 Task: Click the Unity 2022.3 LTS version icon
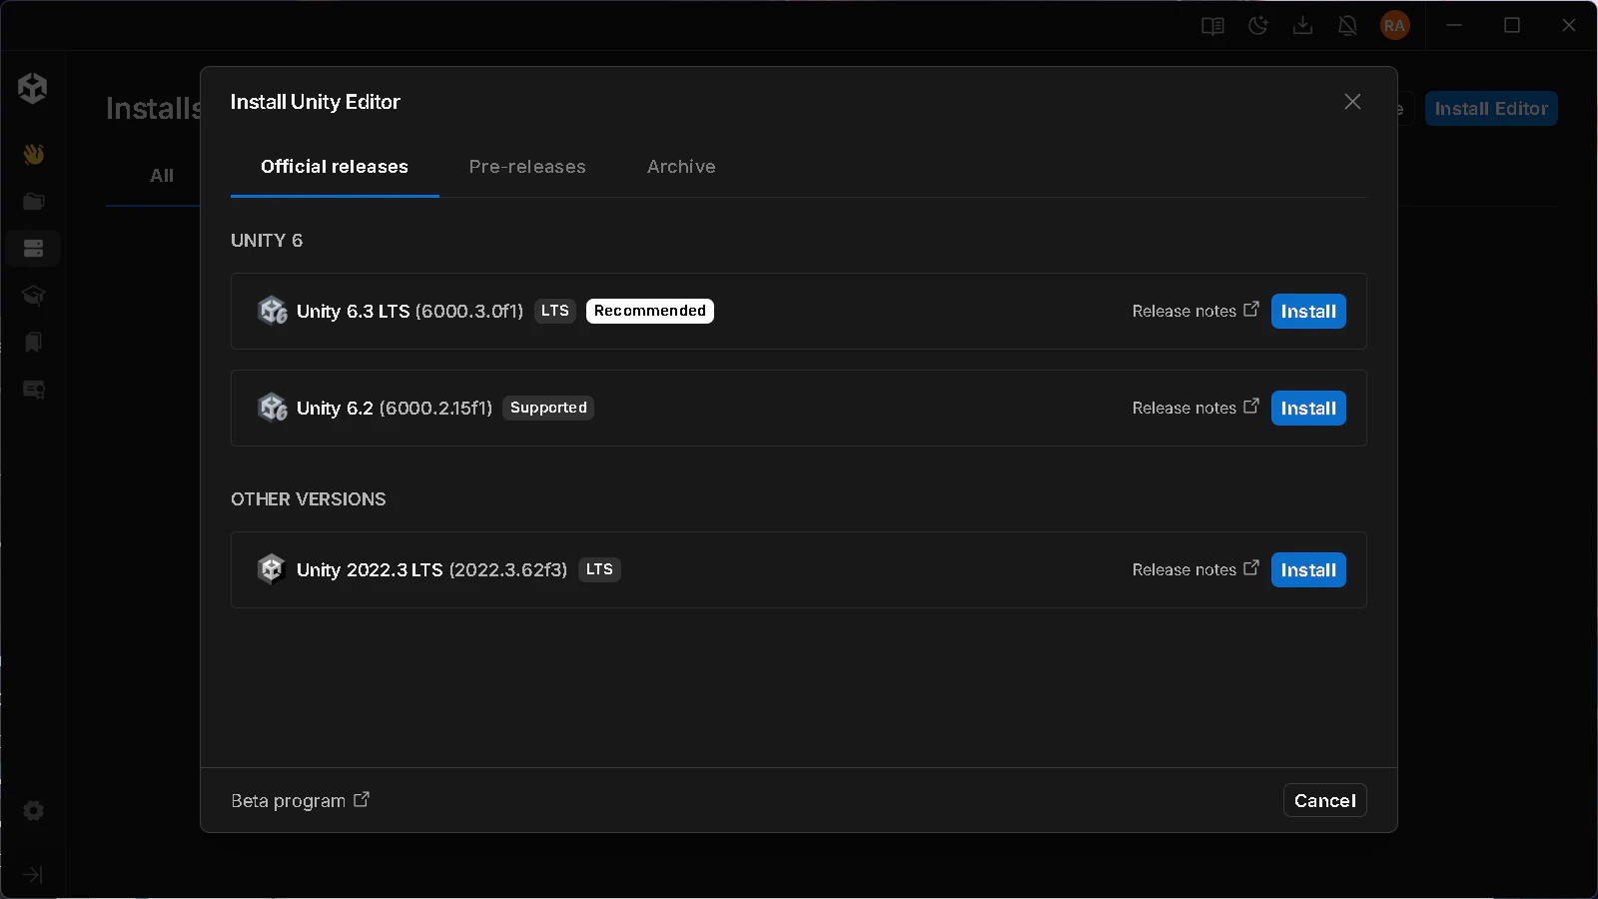[x=272, y=569]
